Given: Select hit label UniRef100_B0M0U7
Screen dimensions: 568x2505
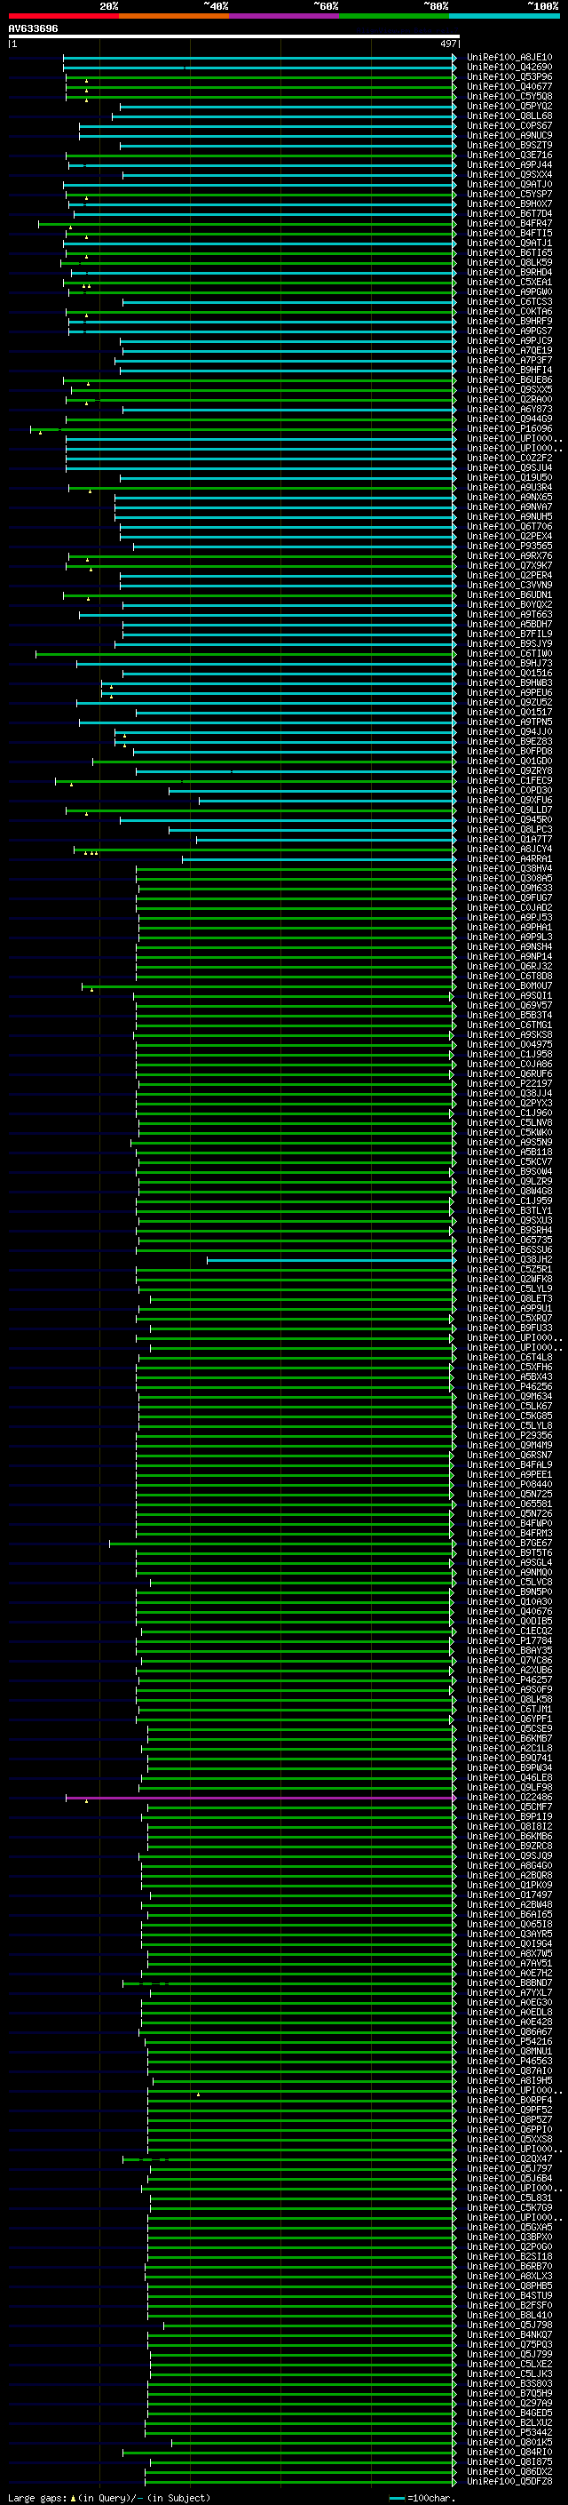Looking at the screenshot, I should click(509, 986).
